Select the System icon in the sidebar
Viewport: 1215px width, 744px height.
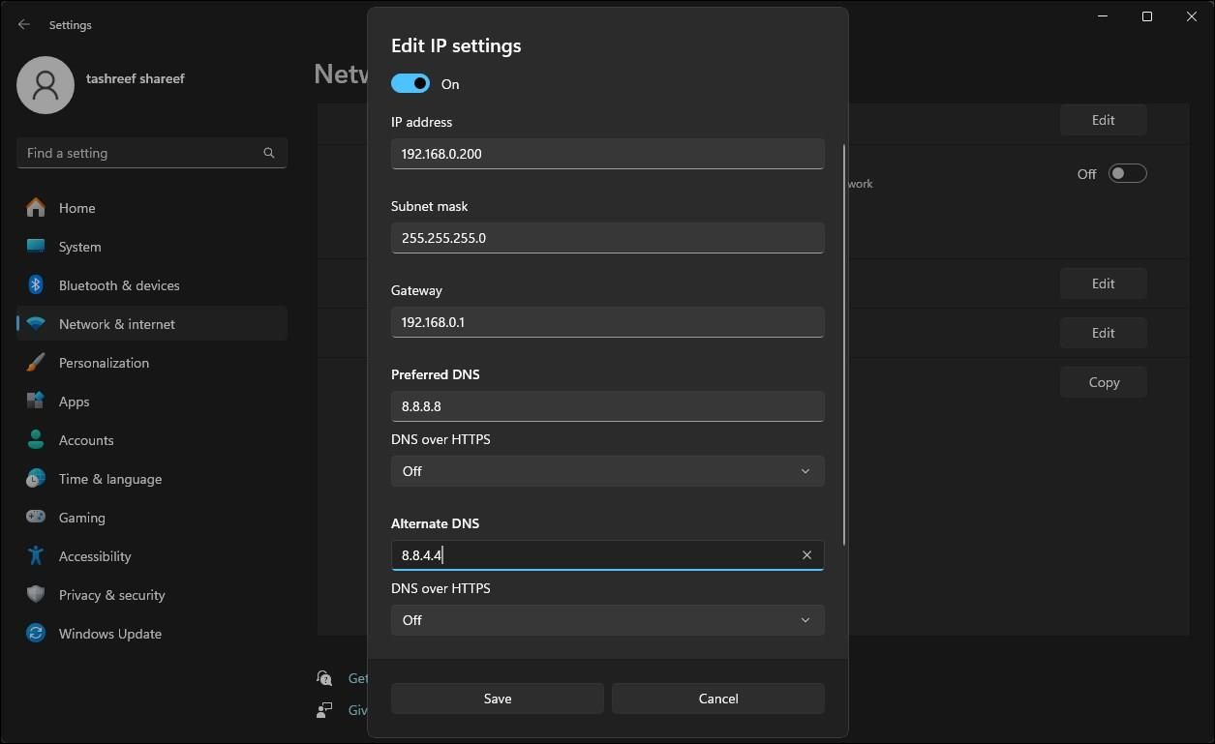[x=35, y=246]
